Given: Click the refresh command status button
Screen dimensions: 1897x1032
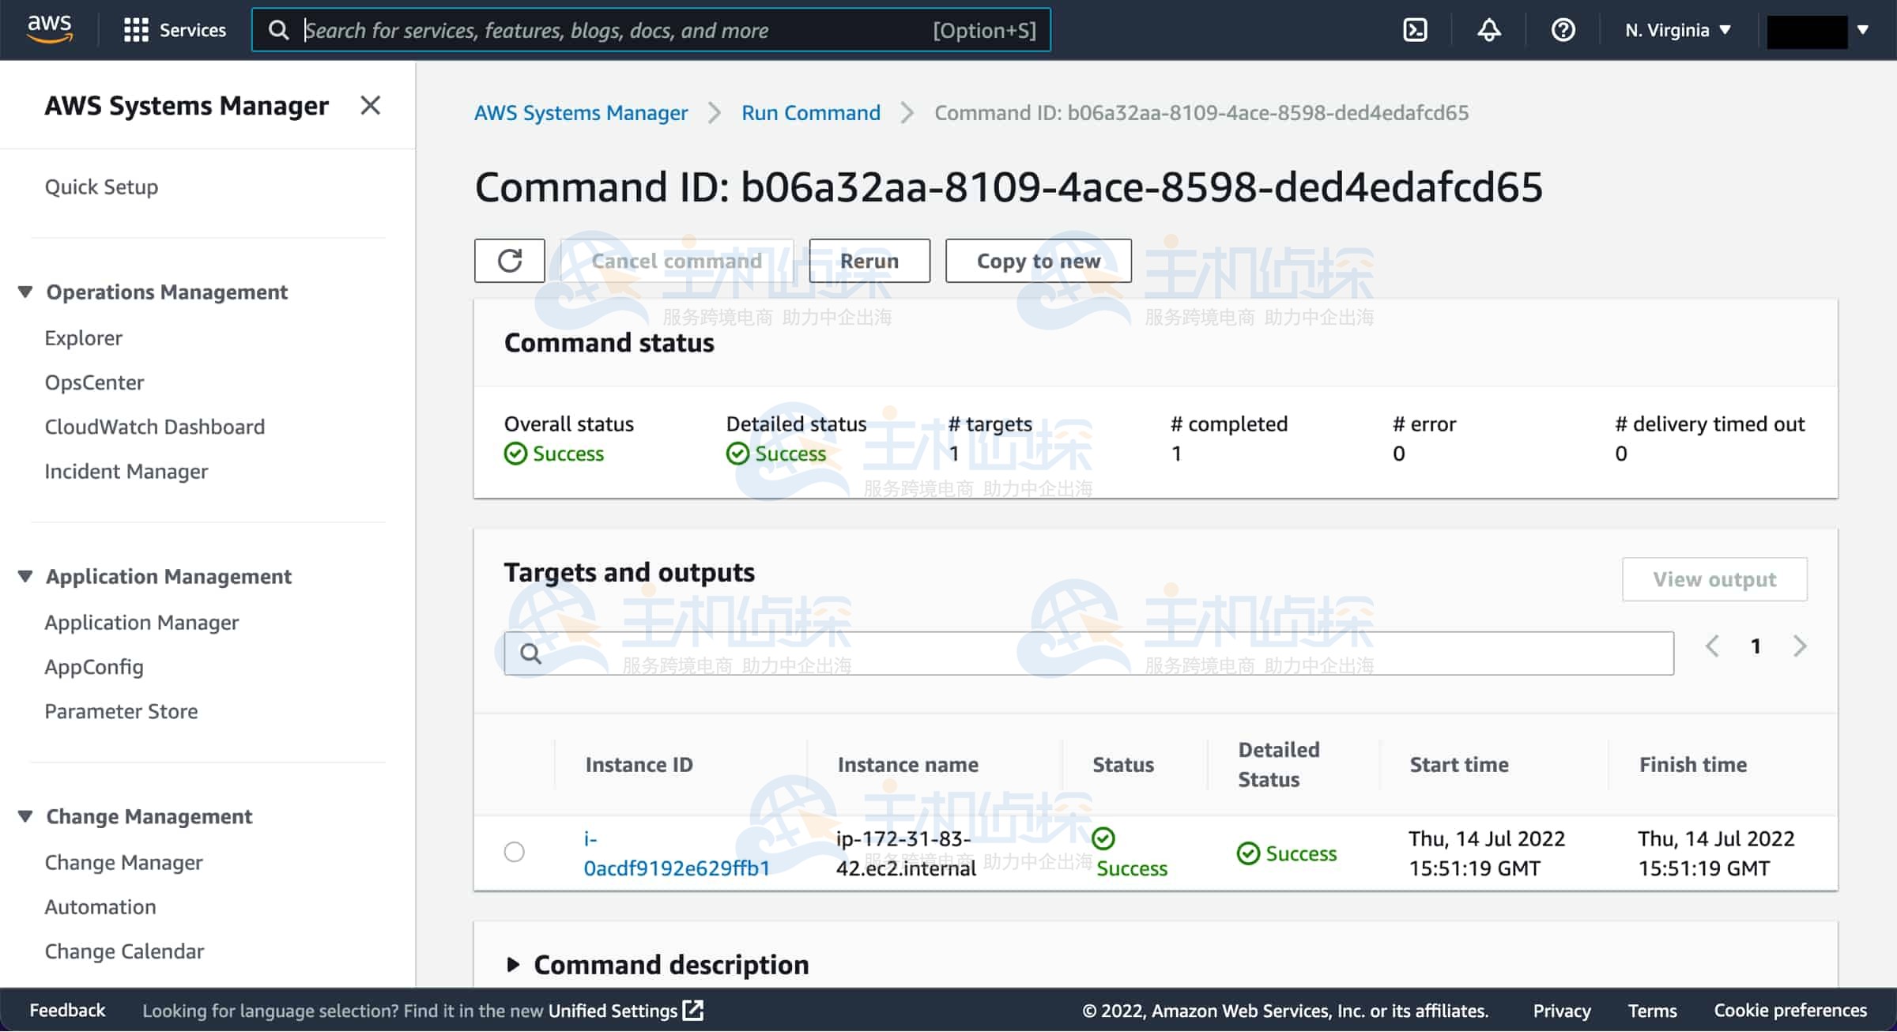Looking at the screenshot, I should click(x=509, y=261).
